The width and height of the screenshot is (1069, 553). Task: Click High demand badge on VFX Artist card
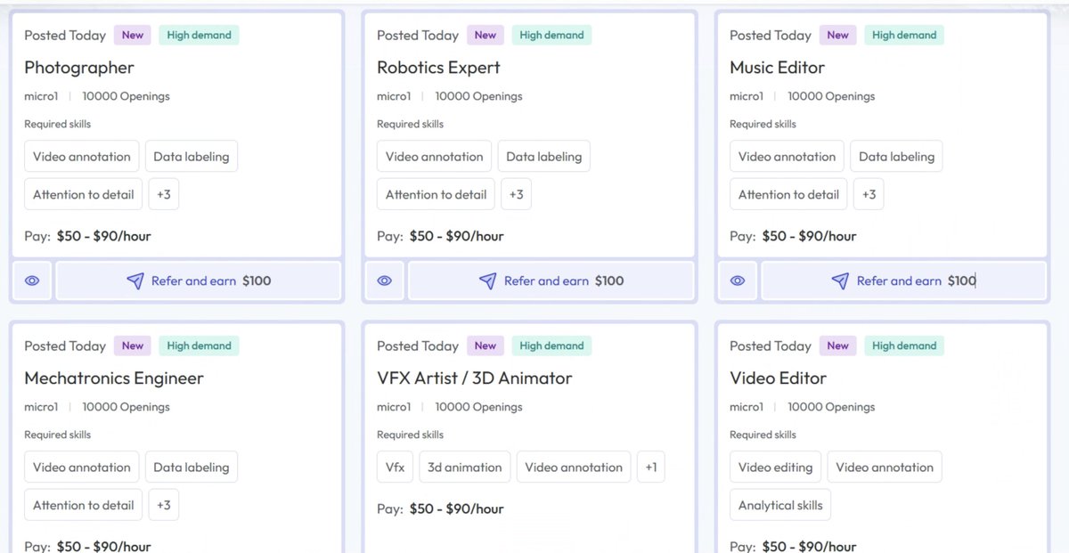552,346
